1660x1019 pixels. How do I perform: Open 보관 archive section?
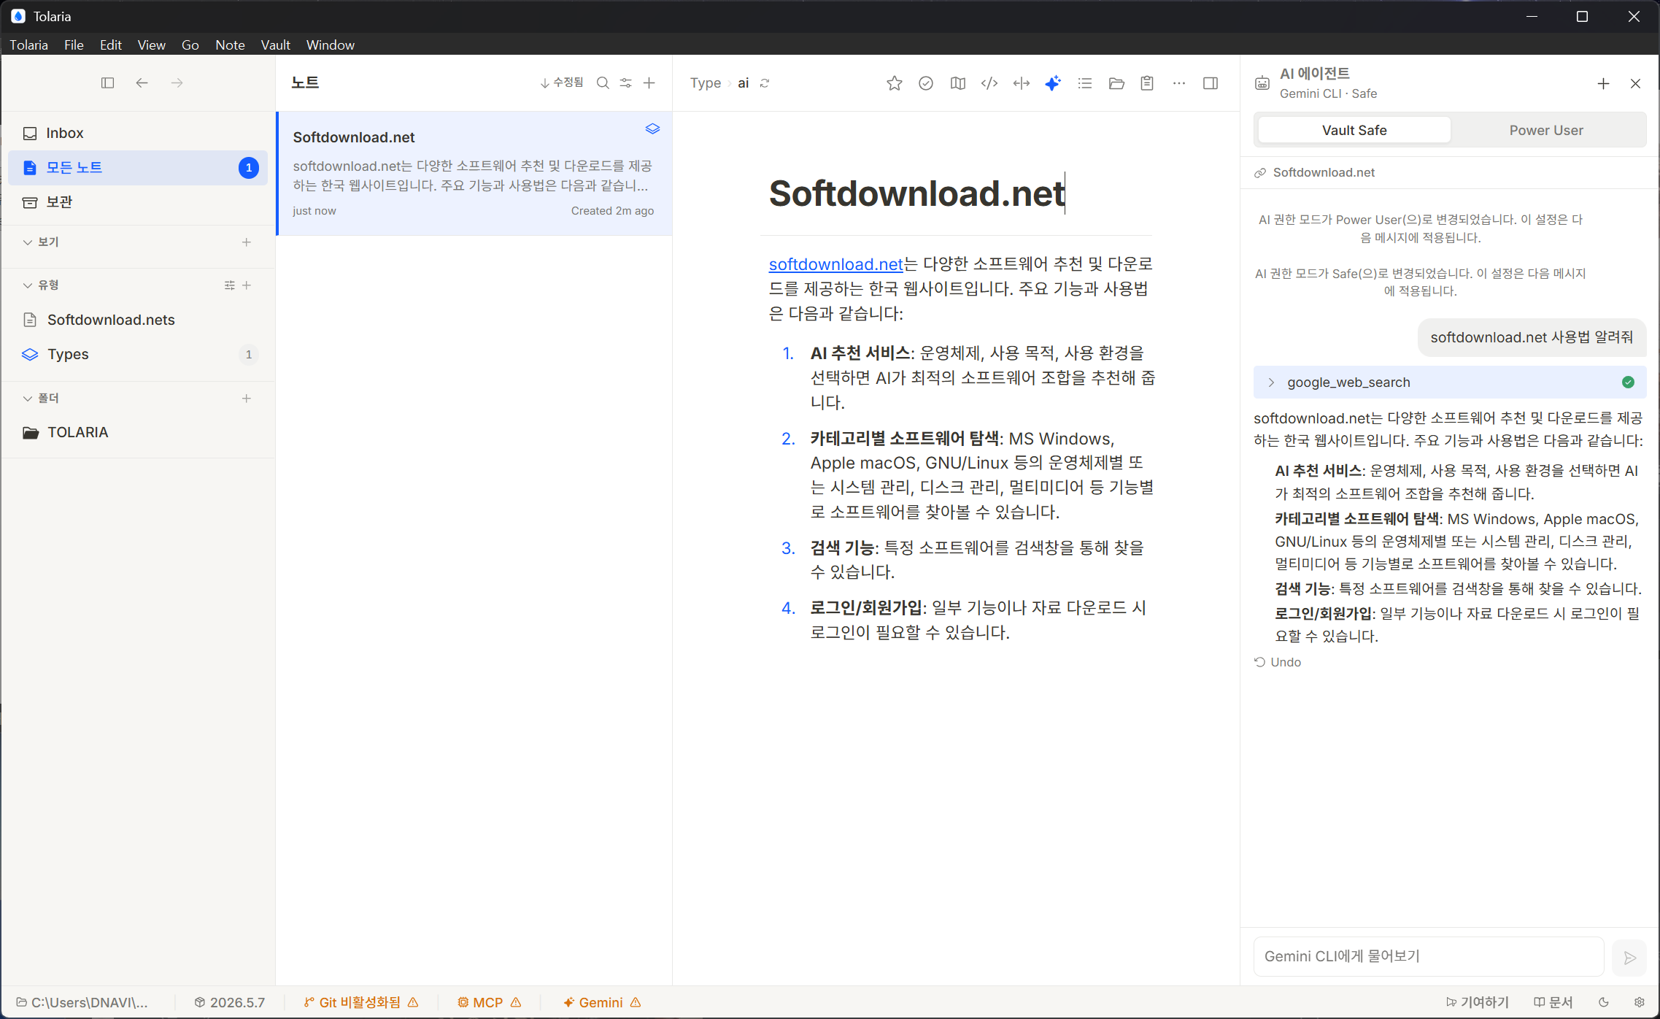coord(138,201)
